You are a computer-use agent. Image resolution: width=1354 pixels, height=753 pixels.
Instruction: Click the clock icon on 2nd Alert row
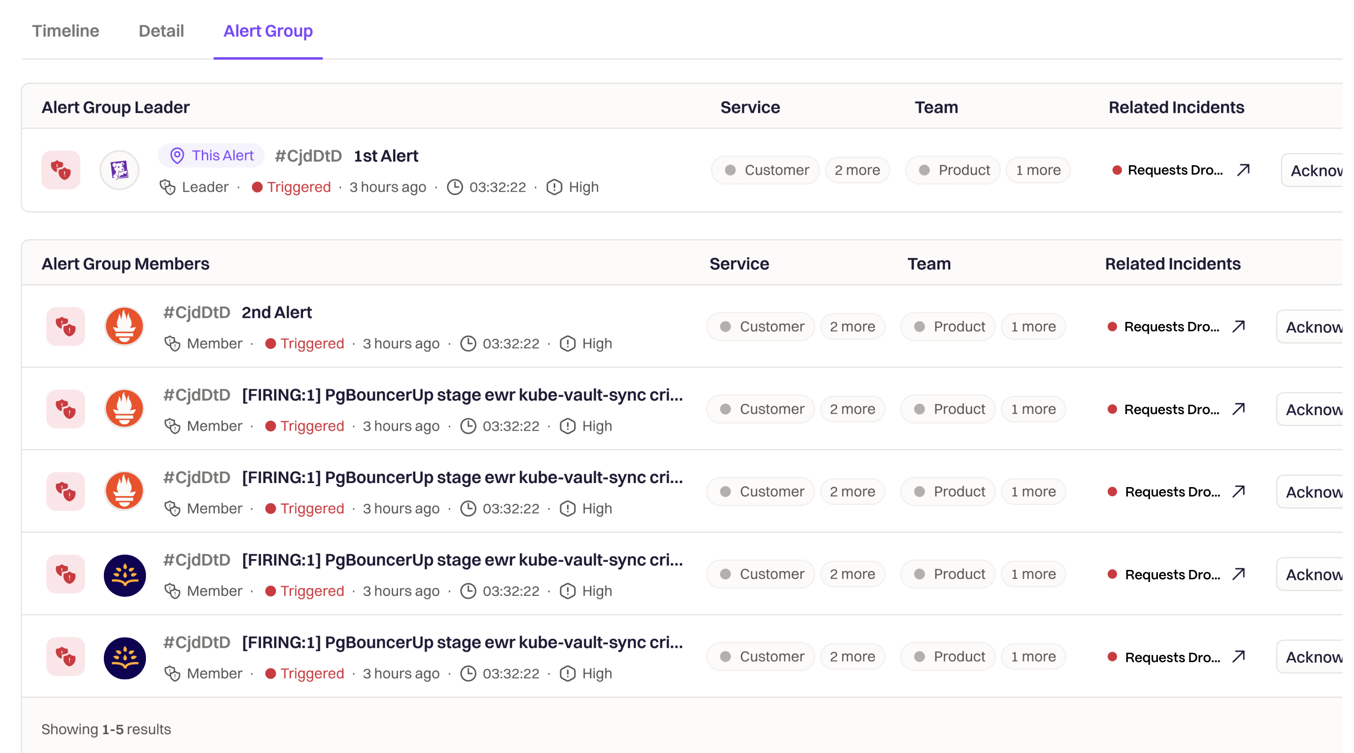[468, 343]
